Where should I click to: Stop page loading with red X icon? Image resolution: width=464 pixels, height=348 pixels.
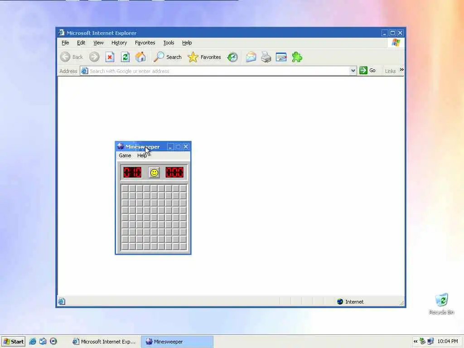tap(110, 57)
